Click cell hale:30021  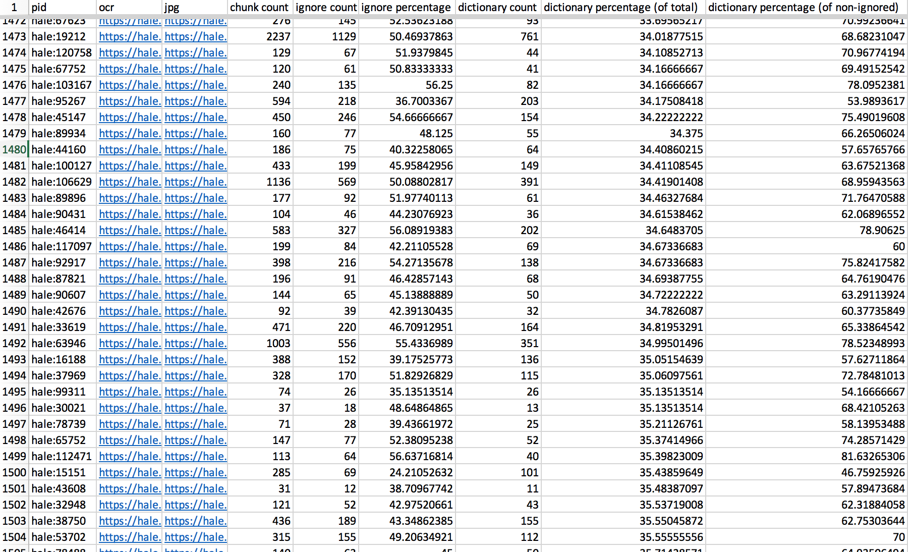click(63, 408)
